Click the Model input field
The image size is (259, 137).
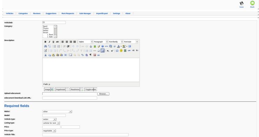(x=54, y=115)
